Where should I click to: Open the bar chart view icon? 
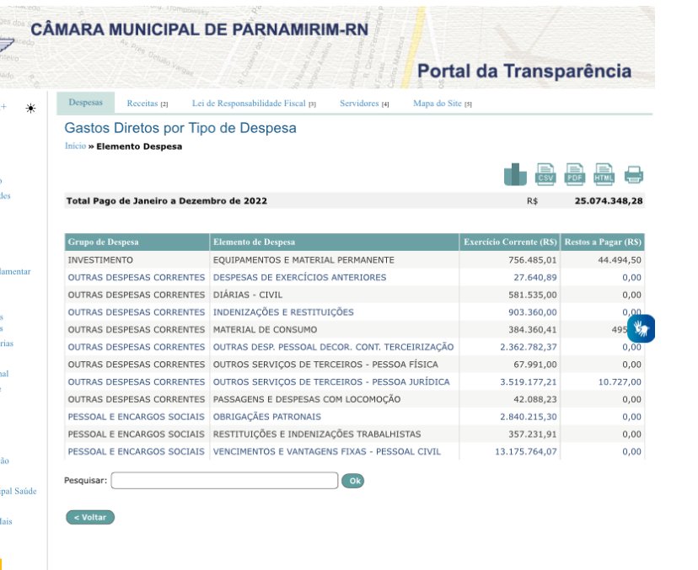click(515, 174)
